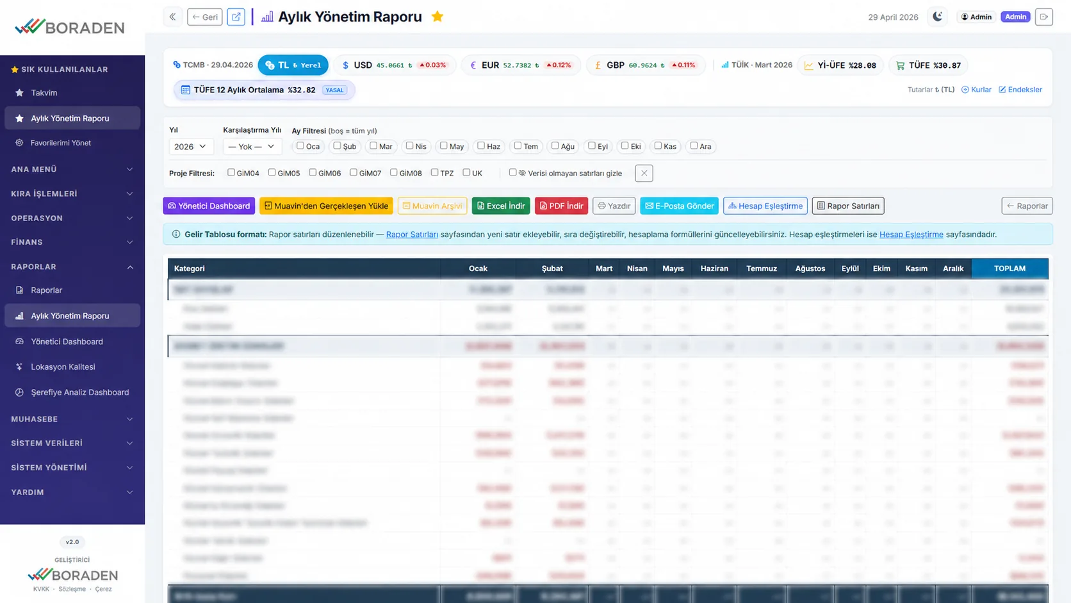This screenshot has height=603, width=1071.
Task: Follow Rapor Satırları link in info banner
Action: click(412, 235)
